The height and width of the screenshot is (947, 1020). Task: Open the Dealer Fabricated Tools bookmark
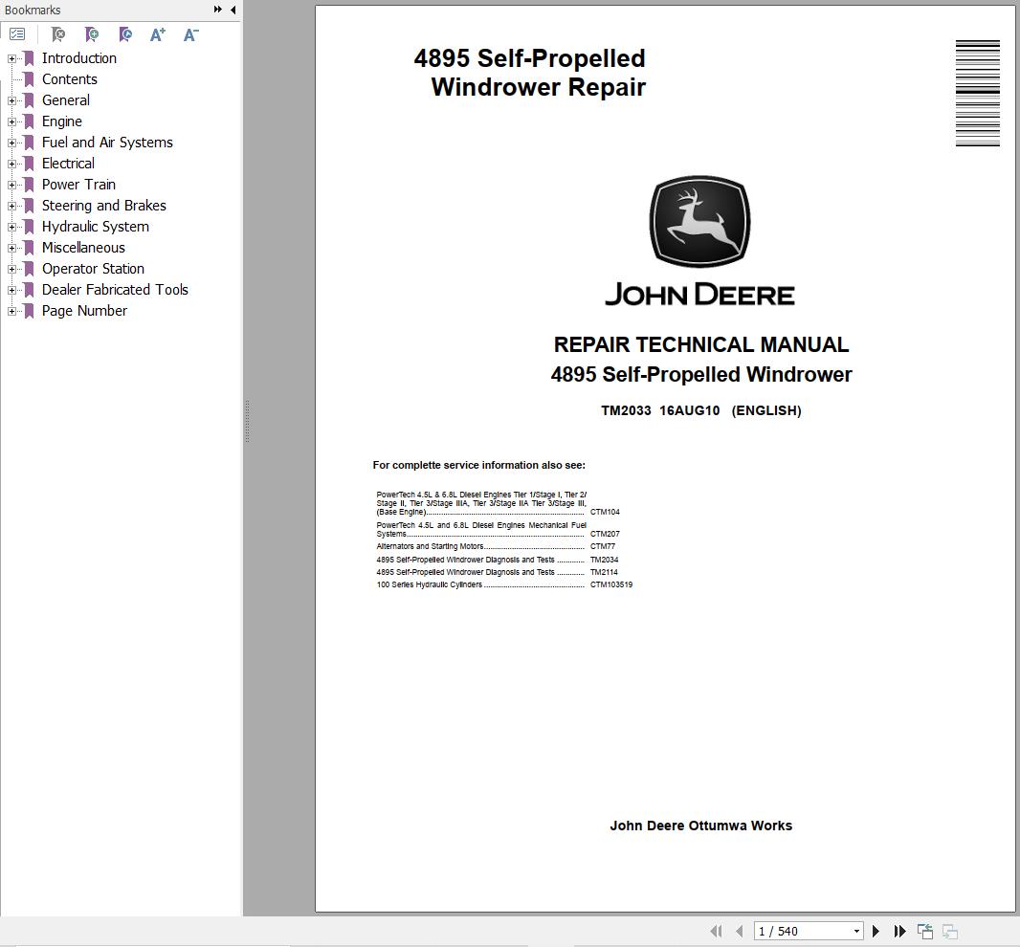115,290
